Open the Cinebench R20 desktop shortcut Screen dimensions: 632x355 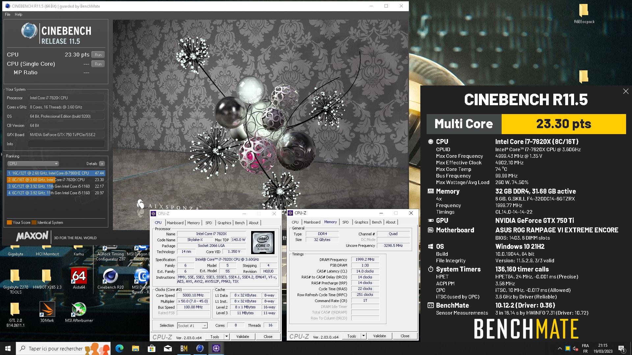point(110,279)
